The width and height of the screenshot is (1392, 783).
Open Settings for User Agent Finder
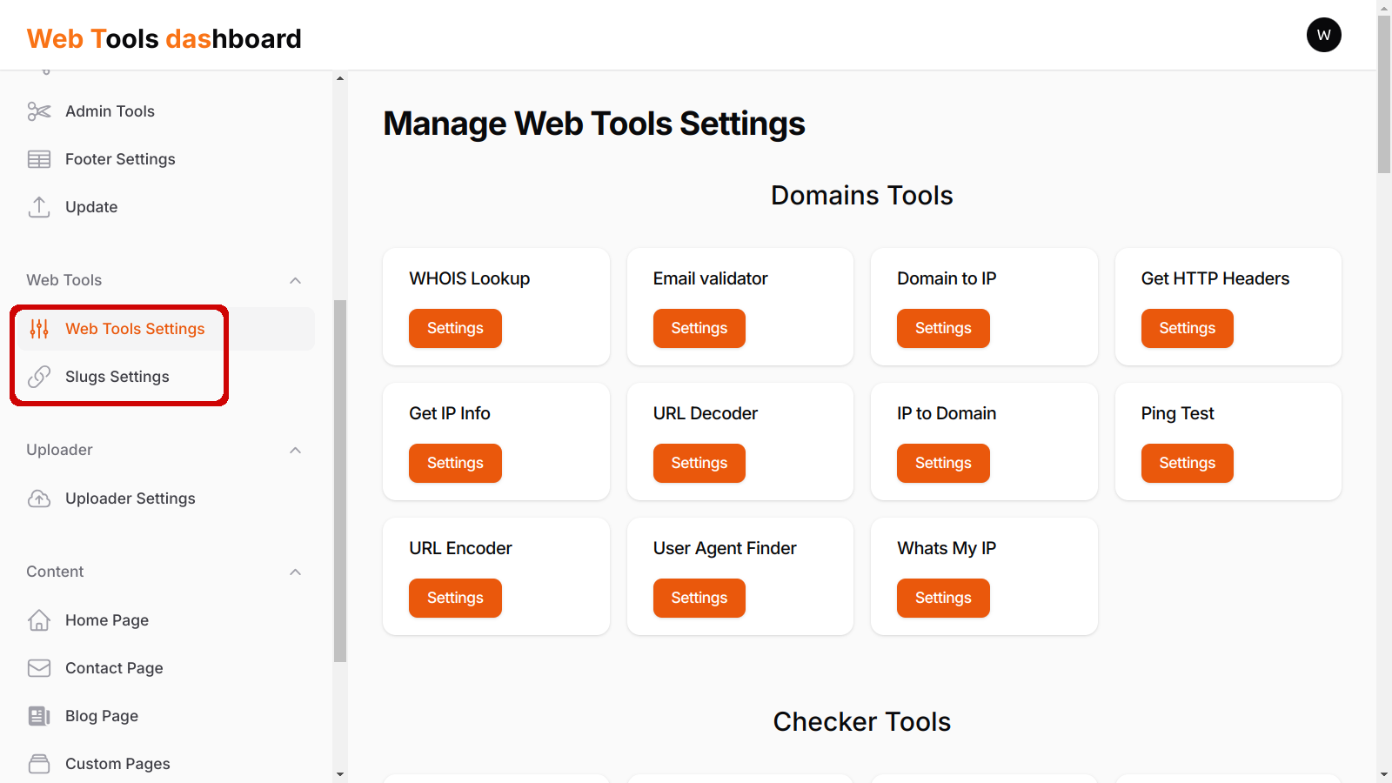click(x=699, y=598)
